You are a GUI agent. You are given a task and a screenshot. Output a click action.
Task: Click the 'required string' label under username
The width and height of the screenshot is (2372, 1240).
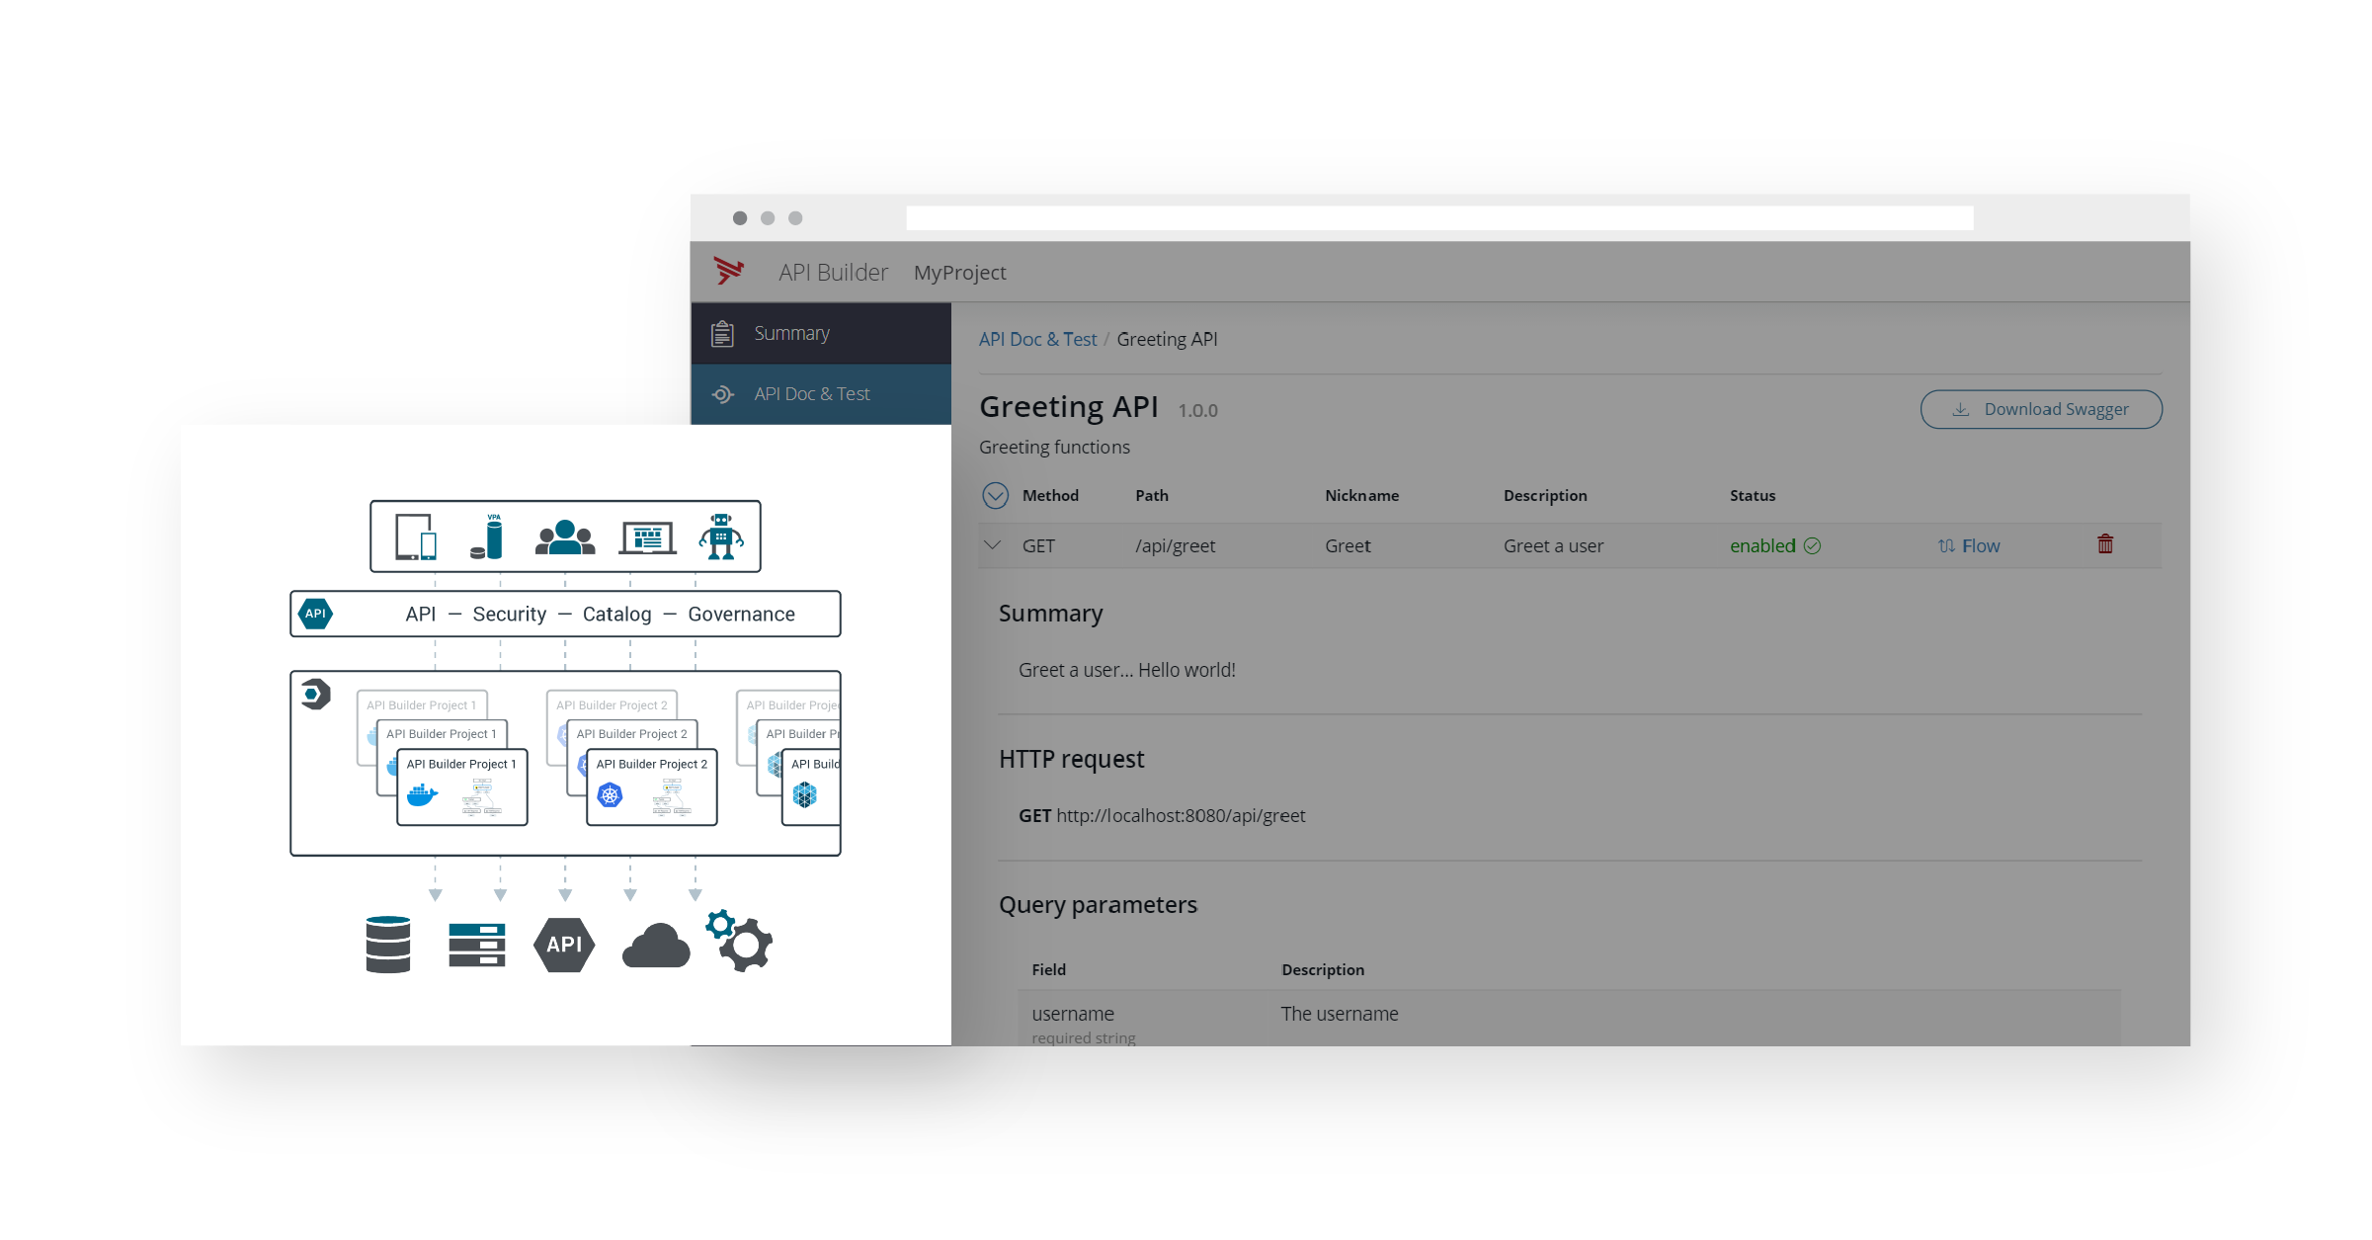click(1084, 1037)
